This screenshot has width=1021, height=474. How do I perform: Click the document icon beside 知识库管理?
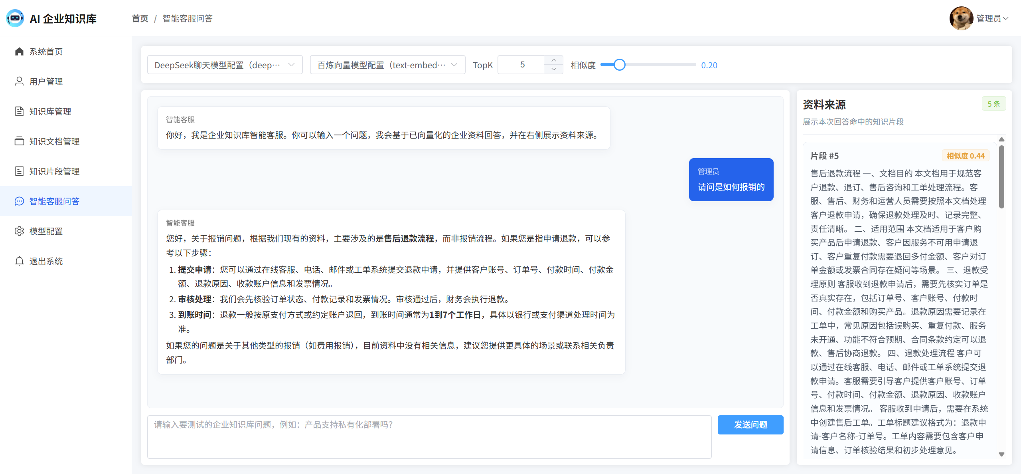point(19,111)
